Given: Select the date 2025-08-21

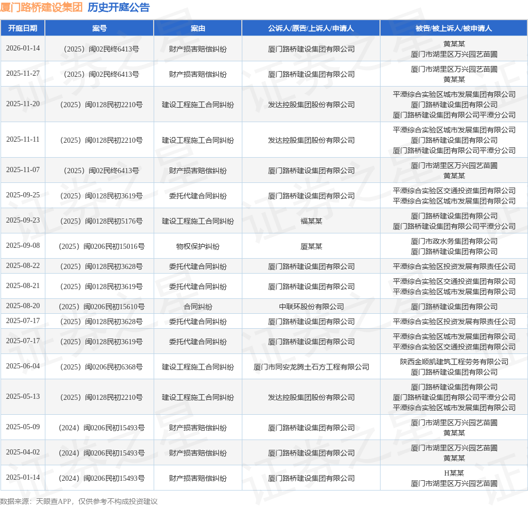Looking at the screenshot, I should (23, 285).
